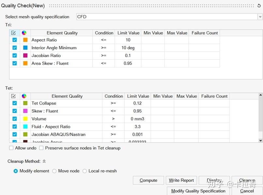Viewport: 263px width, 195px height.
Task: Open the mesh quality specification dropdown
Action: coord(260,17)
